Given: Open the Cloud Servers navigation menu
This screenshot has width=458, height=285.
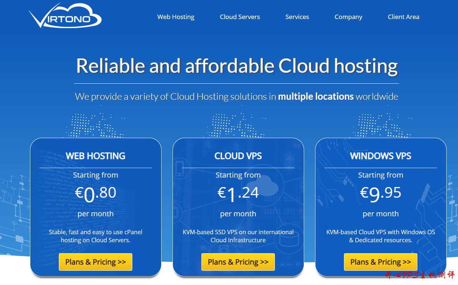Looking at the screenshot, I should (x=240, y=17).
